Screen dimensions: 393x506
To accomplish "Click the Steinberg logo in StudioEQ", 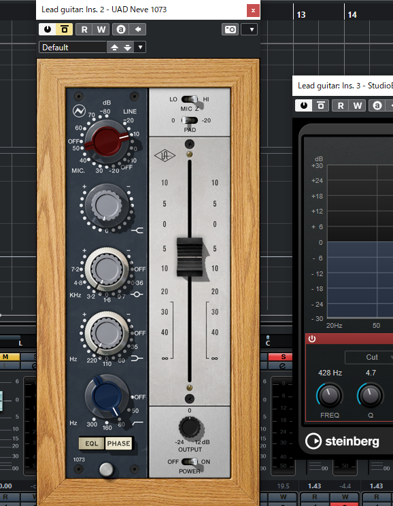I will [x=342, y=441].
